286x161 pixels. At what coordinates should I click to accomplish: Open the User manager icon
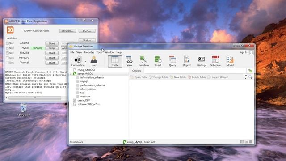(x=94, y=61)
